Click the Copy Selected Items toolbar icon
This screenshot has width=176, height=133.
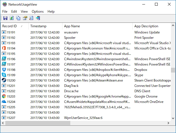pyautogui.click(x=18, y=18)
